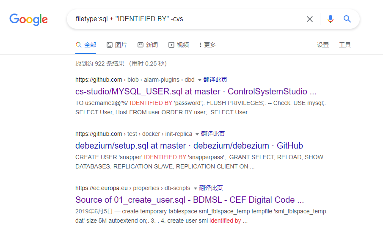Expand dropdown arrow beside properties › db-scripts URL
This screenshot has height=229, width=383.
click(x=195, y=188)
